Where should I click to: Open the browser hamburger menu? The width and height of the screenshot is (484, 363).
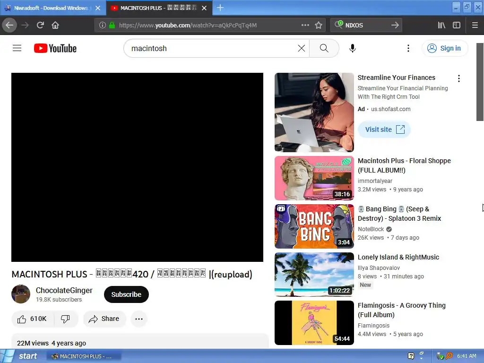[475, 26]
